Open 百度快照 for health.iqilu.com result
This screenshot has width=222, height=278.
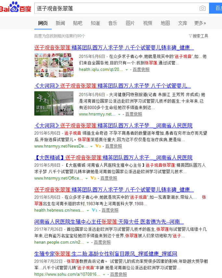(x=141, y=69)
